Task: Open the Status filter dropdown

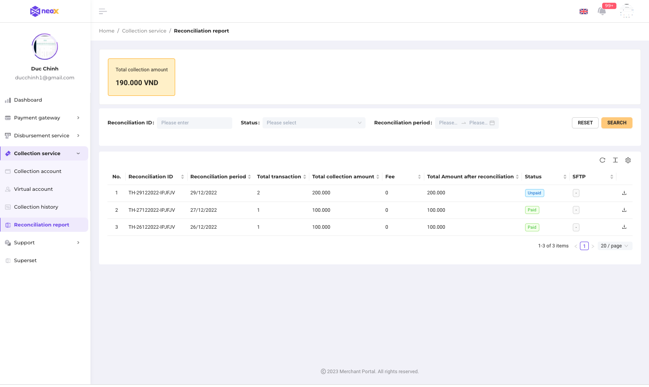Action: pyautogui.click(x=314, y=123)
